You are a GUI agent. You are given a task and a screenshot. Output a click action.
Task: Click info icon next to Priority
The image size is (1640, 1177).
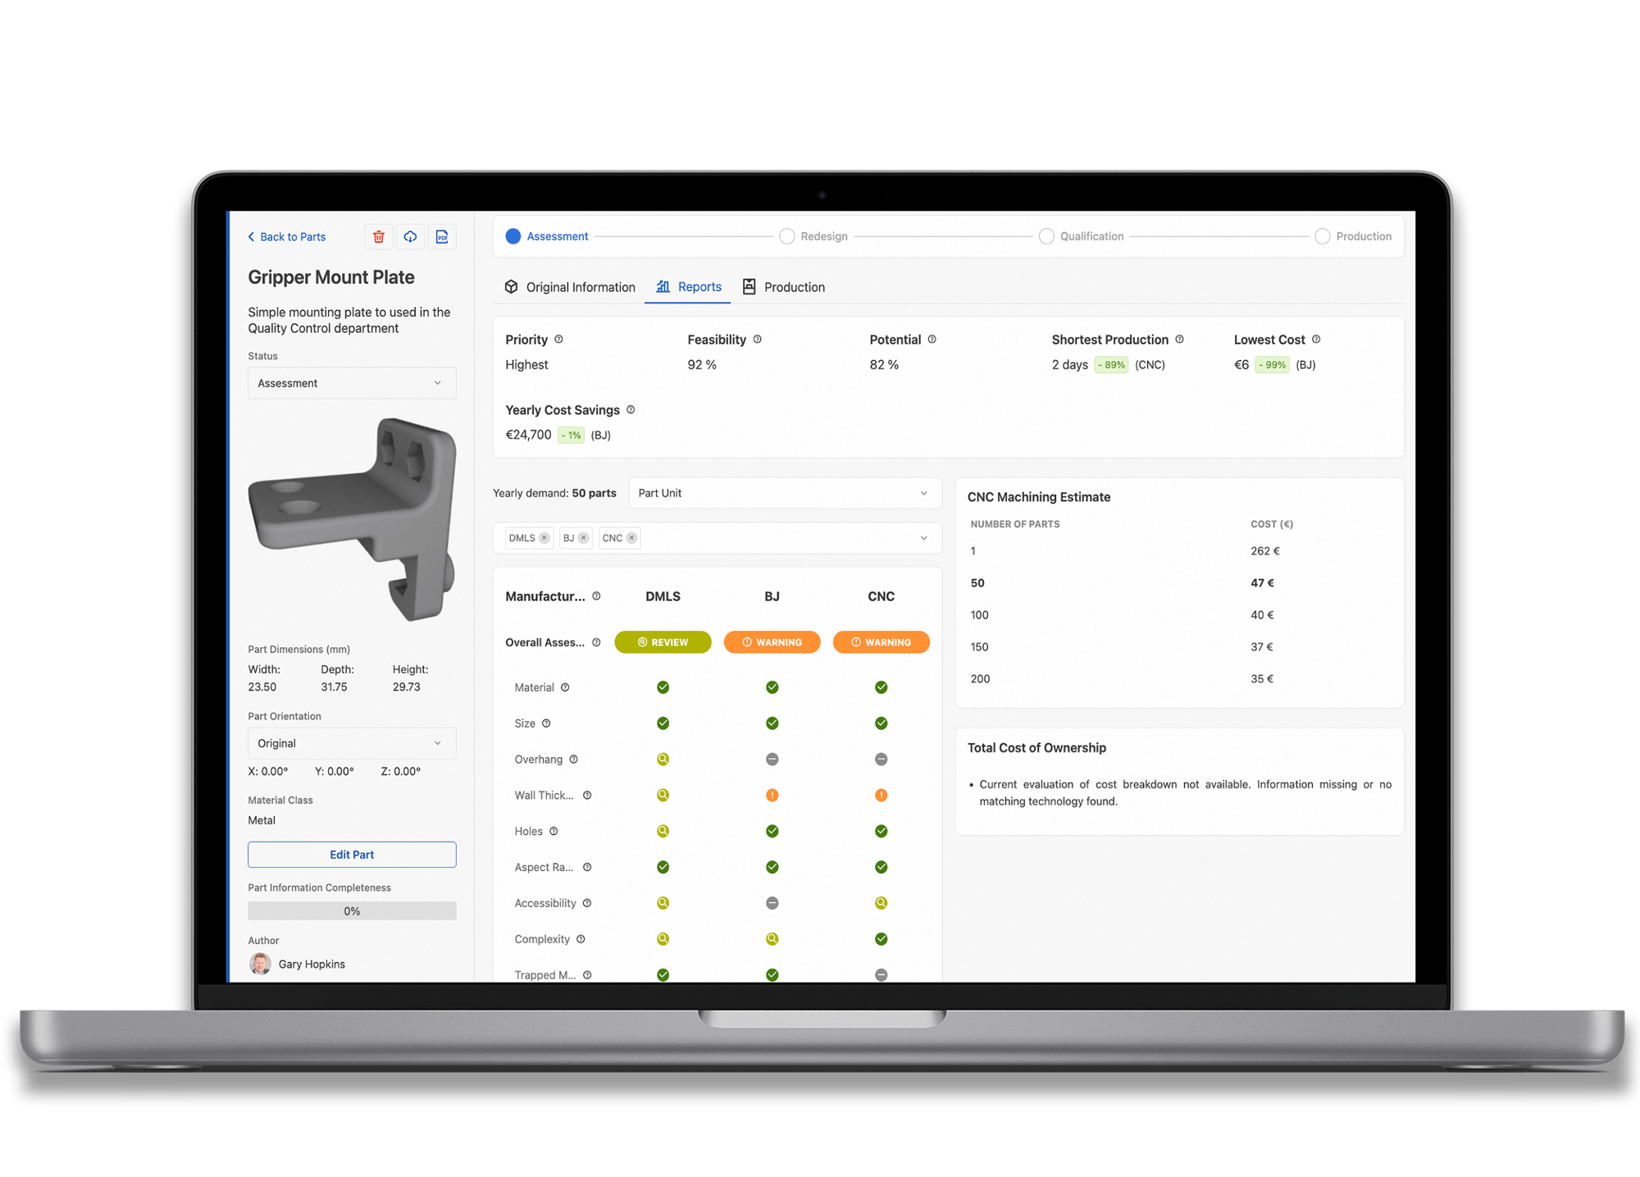click(559, 340)
